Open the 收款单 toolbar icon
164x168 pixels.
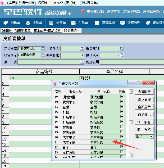pyautogui.click(x=28, y=23)
